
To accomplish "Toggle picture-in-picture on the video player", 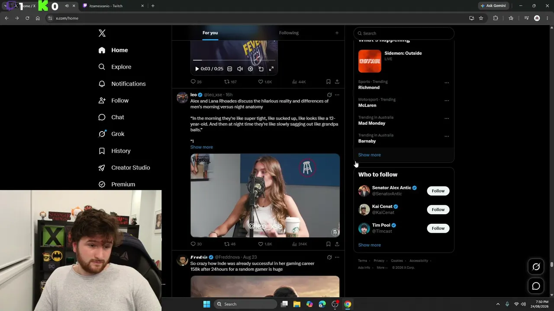I will [261, 69].
